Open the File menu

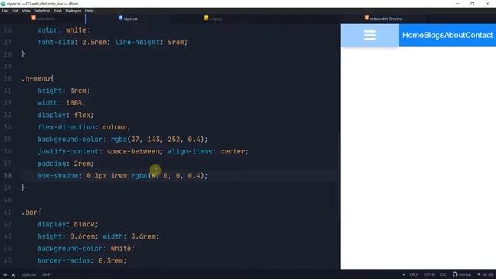tap(5, 11)
